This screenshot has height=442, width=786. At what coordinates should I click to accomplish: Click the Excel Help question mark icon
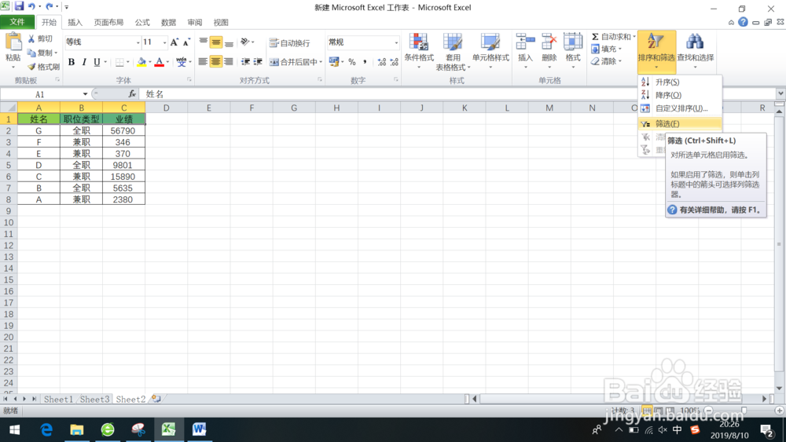pos(743,22)
